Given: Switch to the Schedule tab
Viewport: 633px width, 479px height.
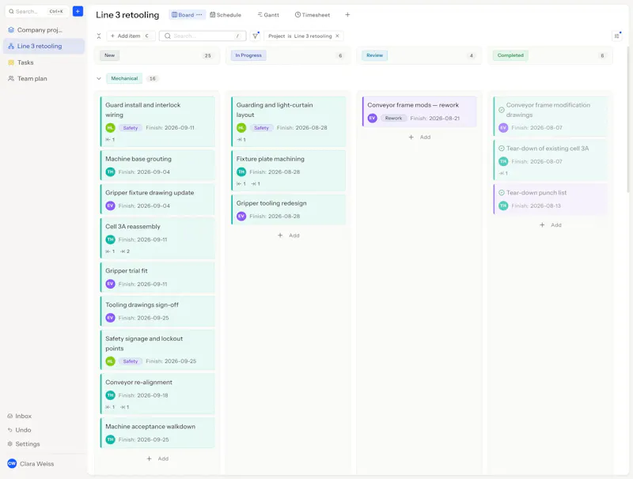Looking at the screenshot, I should (x=226, y=15).
